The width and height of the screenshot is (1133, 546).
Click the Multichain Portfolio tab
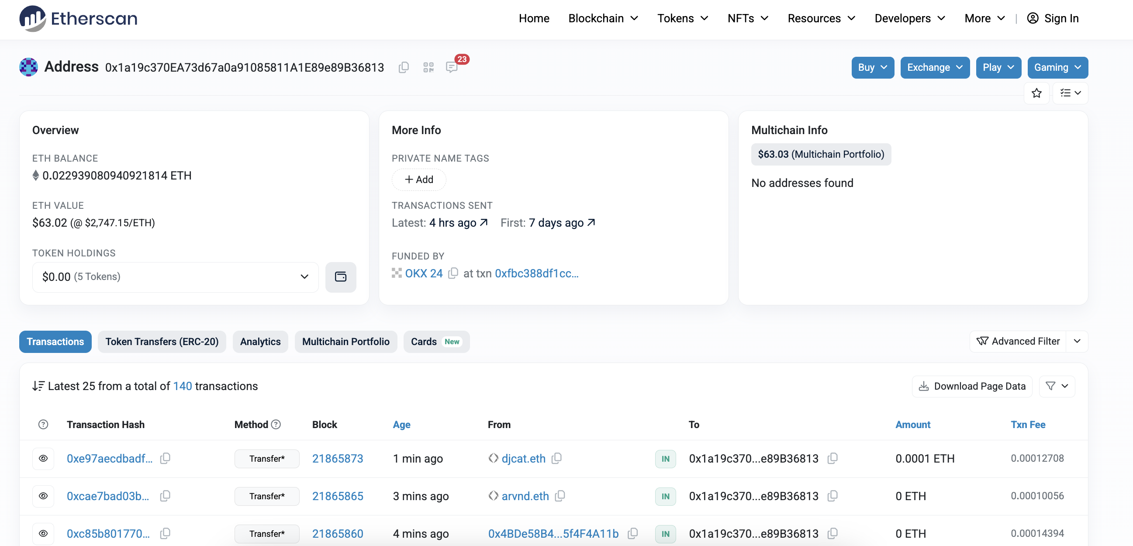point(345,341)
